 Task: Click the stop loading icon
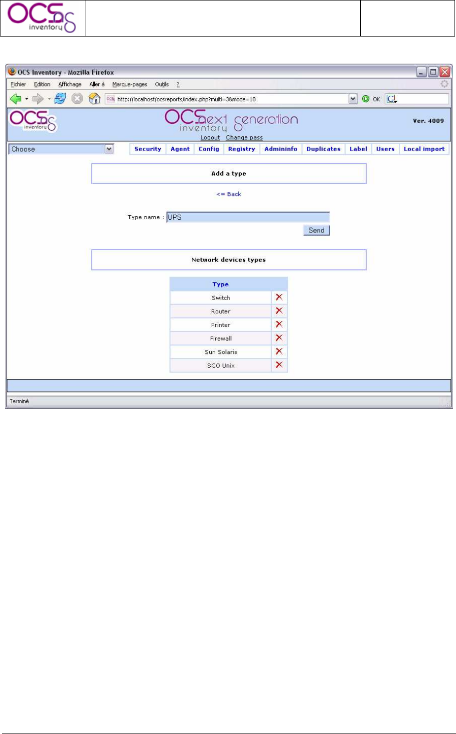(77, 99)
